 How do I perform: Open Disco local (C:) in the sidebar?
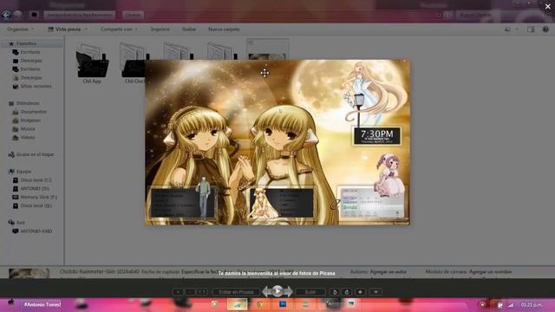36,180
